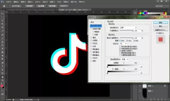170x101 pixels.
Task: Open the 基本功能 workspace dropdown
Action: pos(162,6)
